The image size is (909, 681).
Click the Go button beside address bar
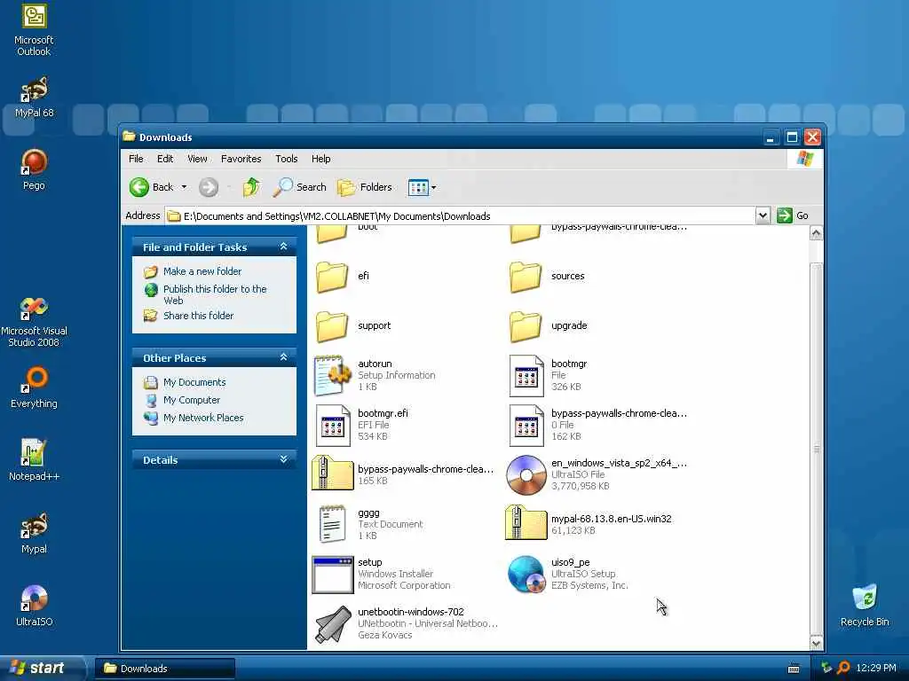point(793,216)
